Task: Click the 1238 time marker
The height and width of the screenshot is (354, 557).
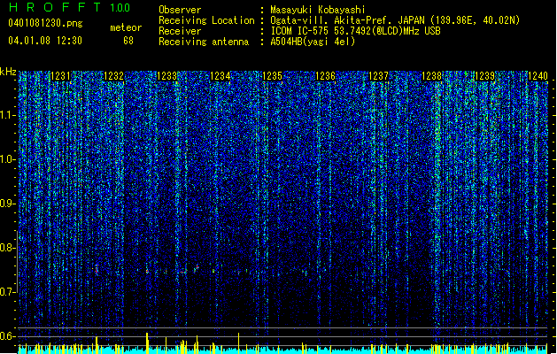Action: (x=431, y=75)
